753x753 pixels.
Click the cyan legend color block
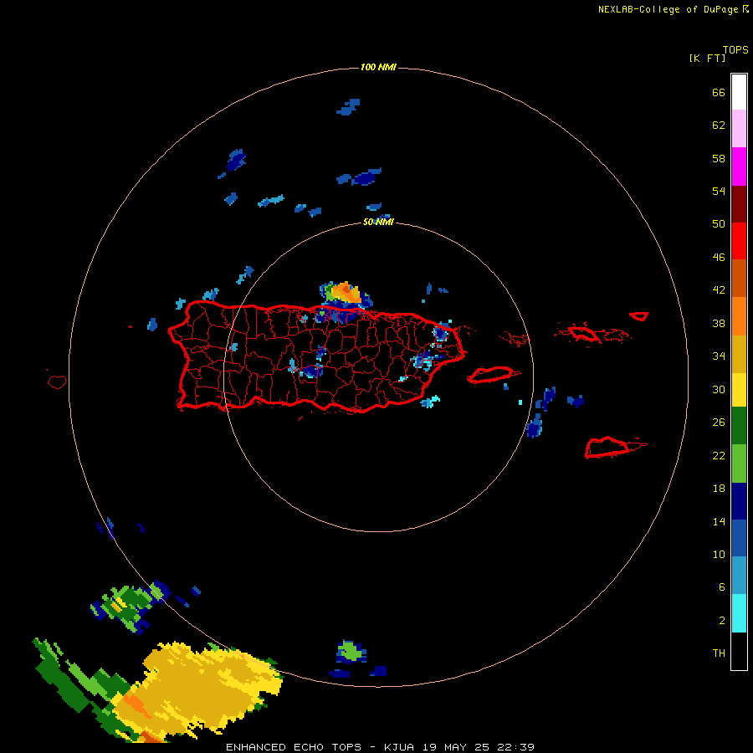point(739,613)
